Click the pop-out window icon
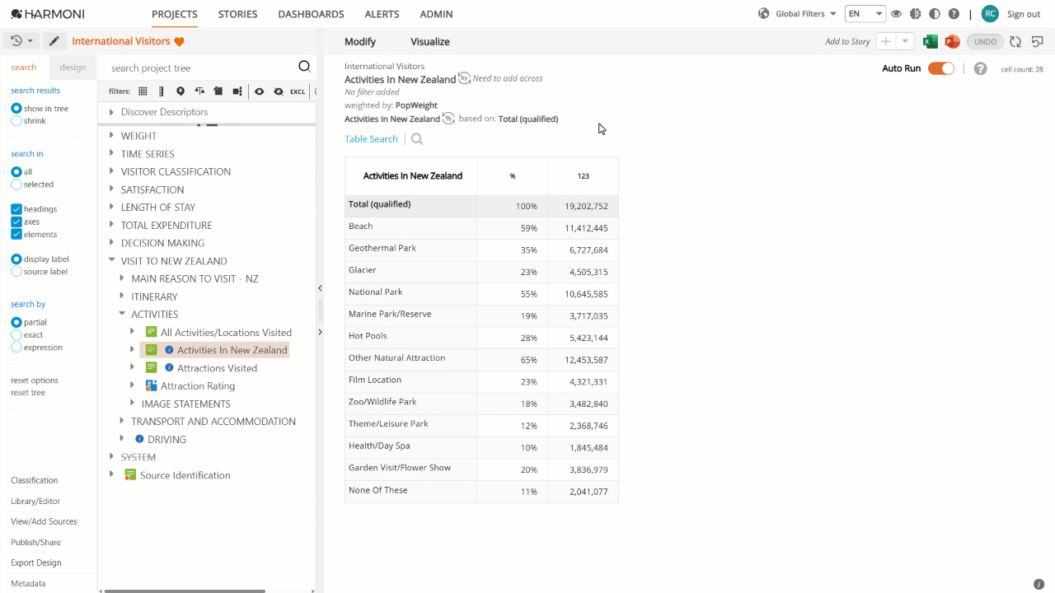 (x=1038, y=41)
